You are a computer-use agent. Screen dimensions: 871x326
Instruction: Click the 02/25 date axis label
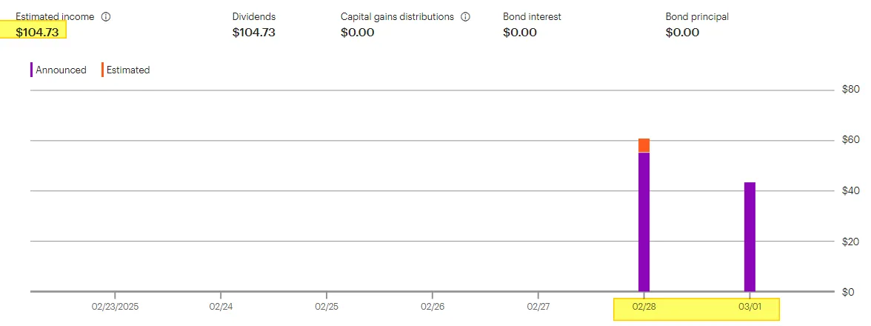point(327,306)
